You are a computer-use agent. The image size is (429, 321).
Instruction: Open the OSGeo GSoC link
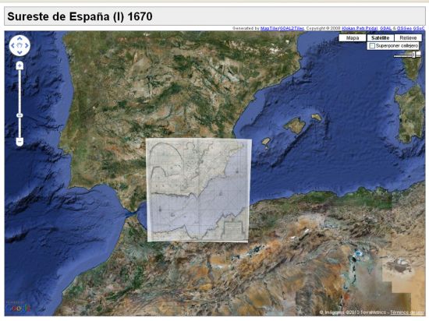click(x=410, y=28)
